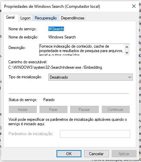Click the description scroll down arrow

pyautogui.click(x=127, y=53)
